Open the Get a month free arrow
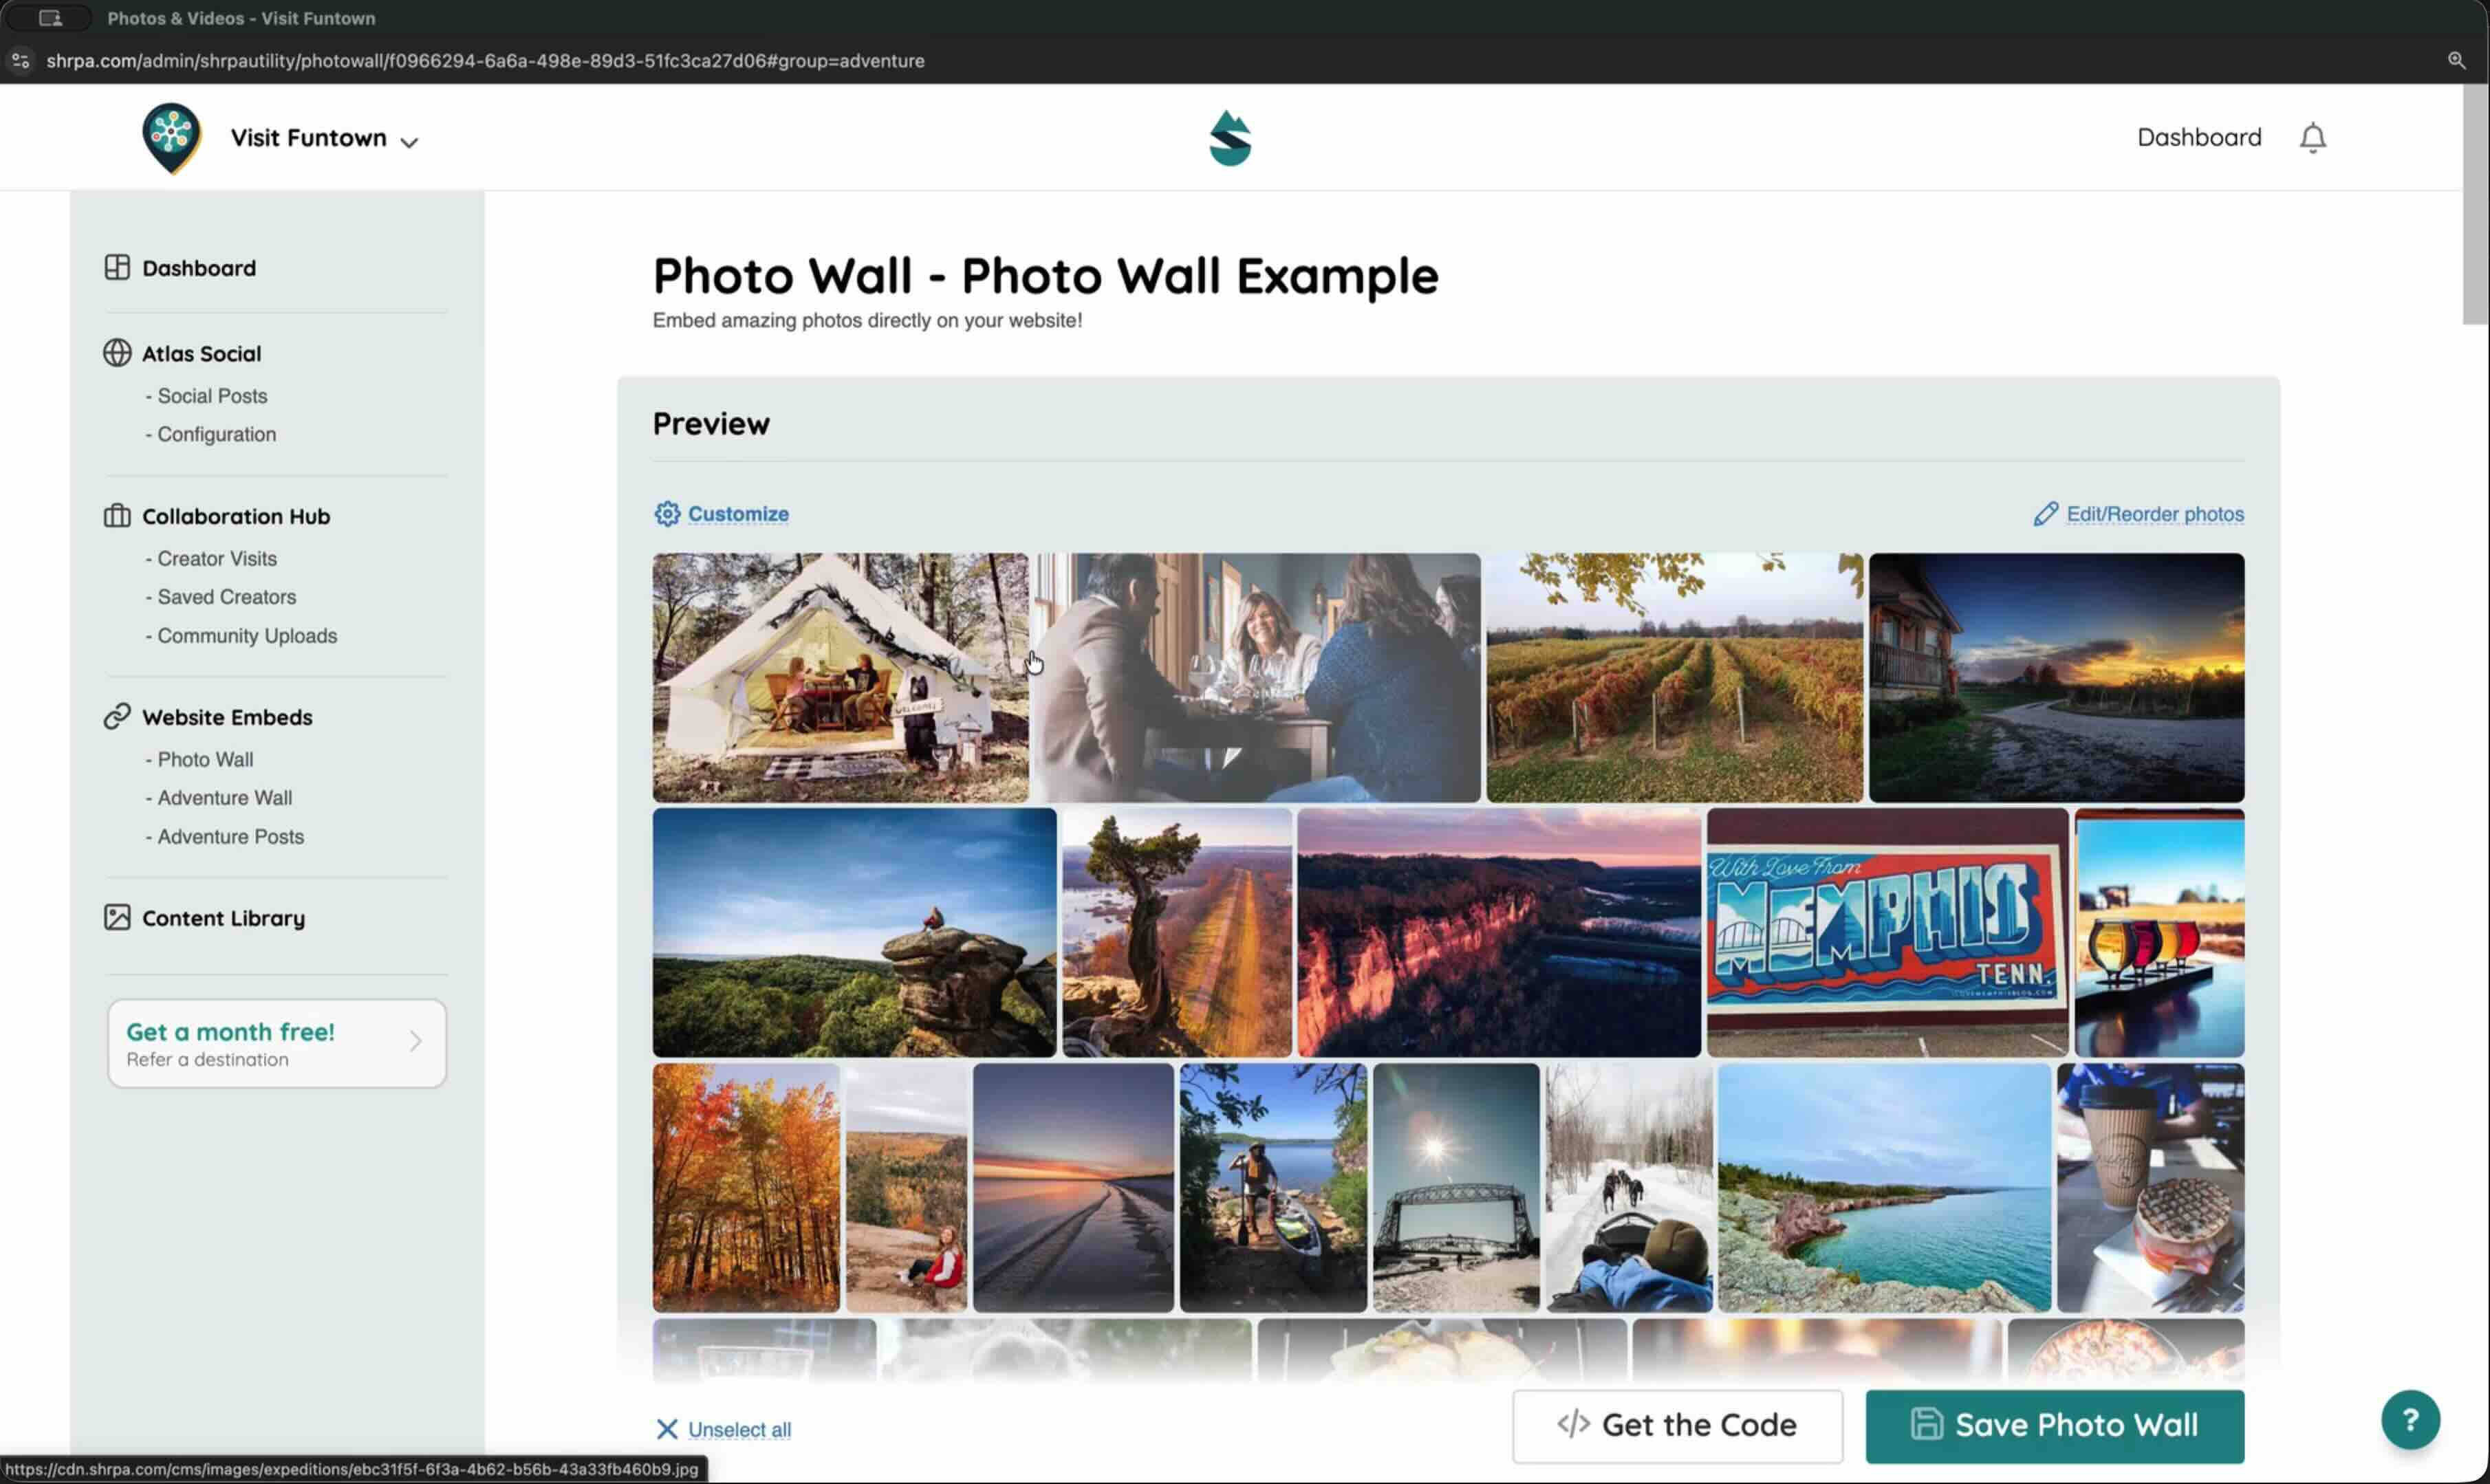Screen dimensions: 2490x1484 click(x=416, y=1041)
